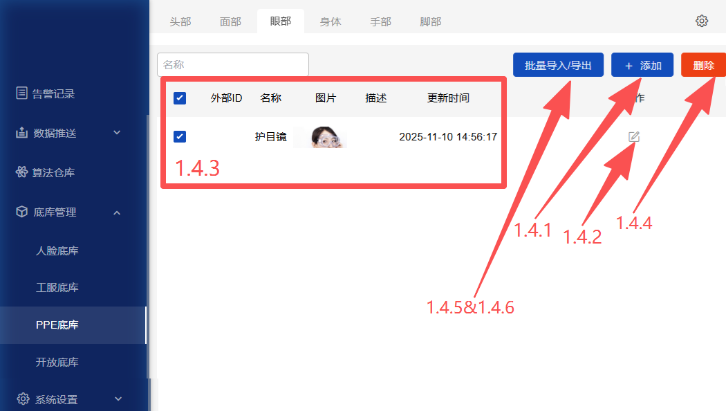Click the 批量导入/导出 button
726x411 pixels.
coord(558,65)
